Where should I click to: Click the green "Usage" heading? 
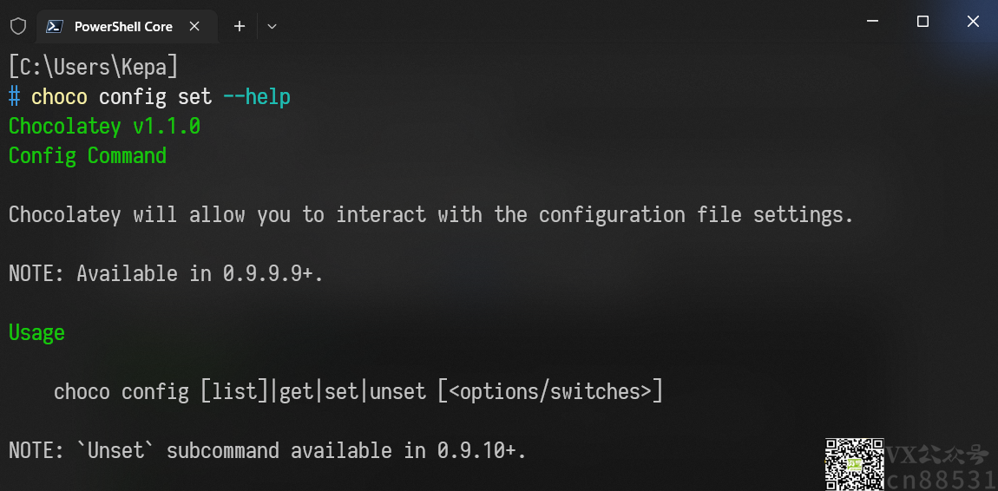pyautogui.click(x=36, y=332)
